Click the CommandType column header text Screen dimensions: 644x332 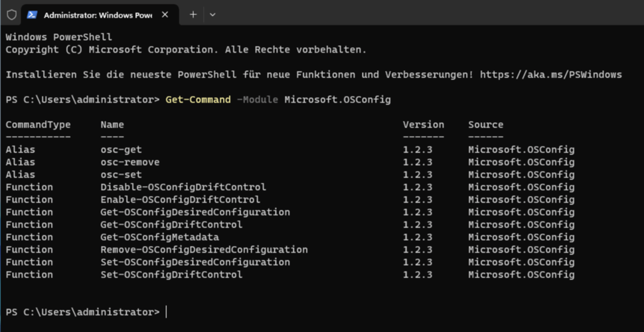[x=38, y=124]
